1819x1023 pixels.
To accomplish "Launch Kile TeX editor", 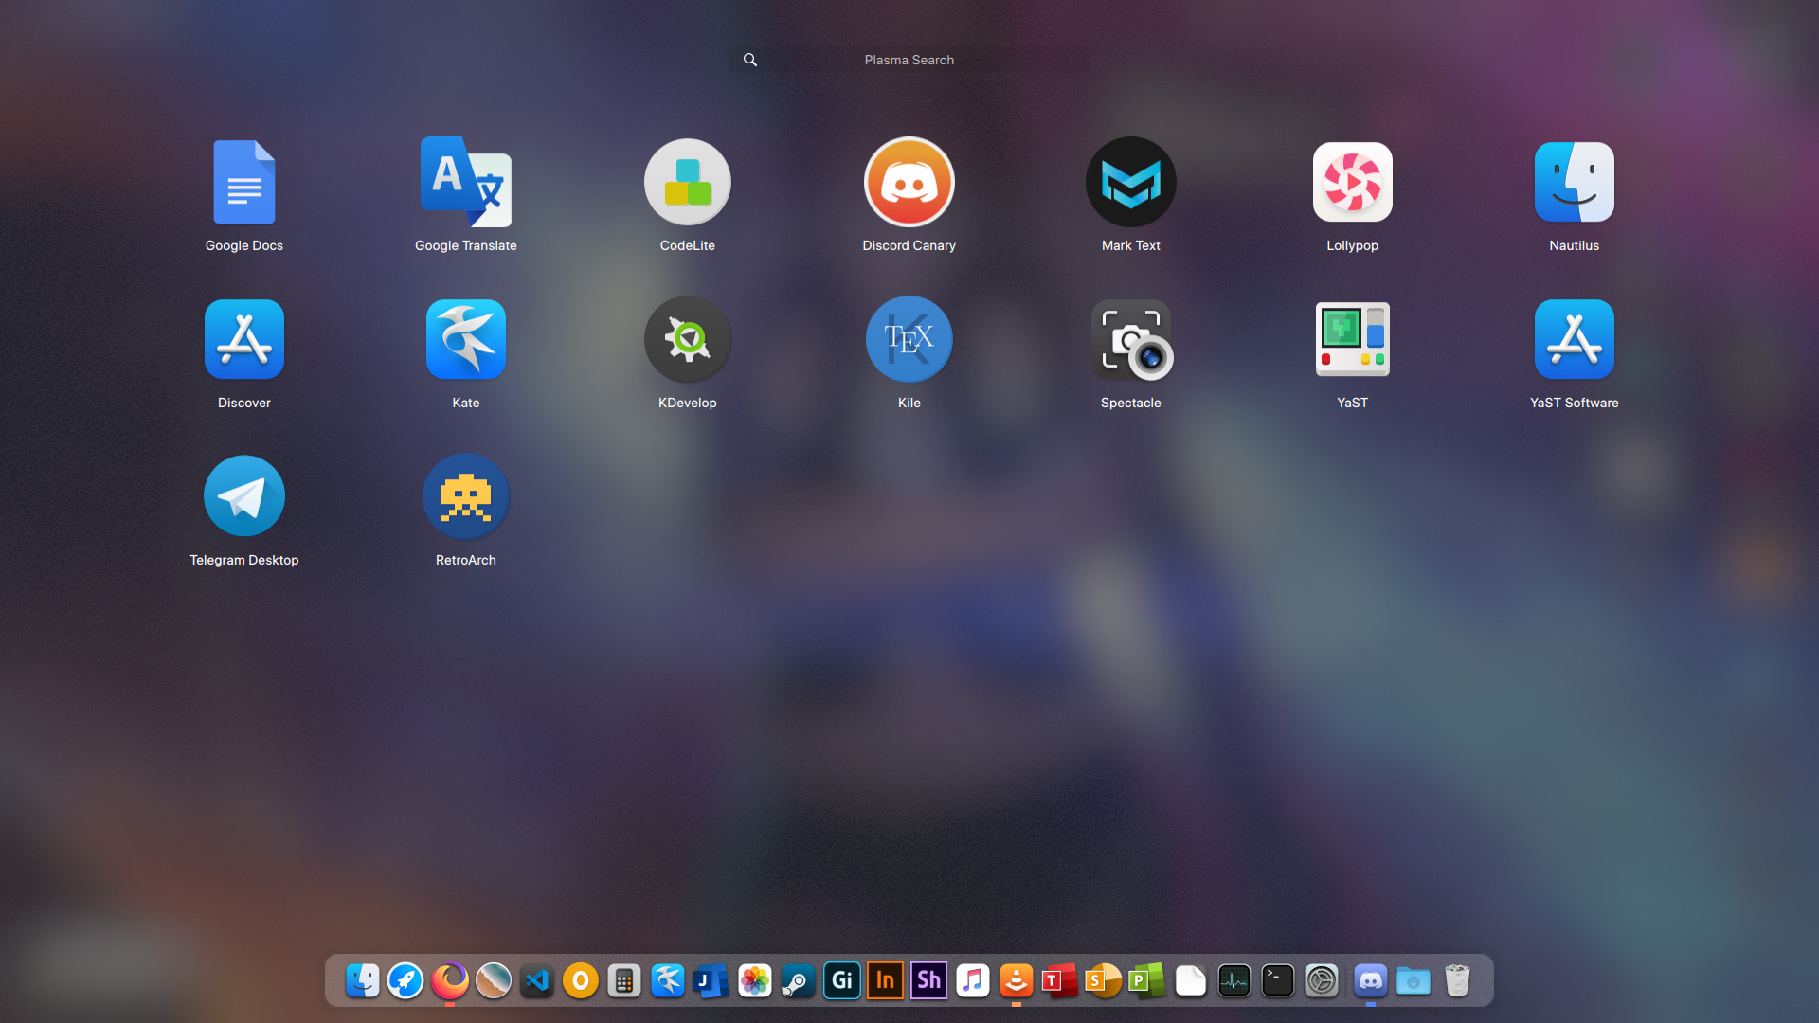I will [x=909, y=340].
